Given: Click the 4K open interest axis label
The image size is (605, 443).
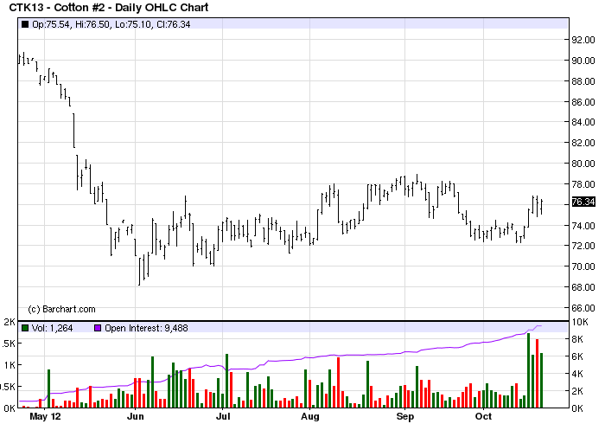Looking at the screenshot, I should tap(577, 374).
